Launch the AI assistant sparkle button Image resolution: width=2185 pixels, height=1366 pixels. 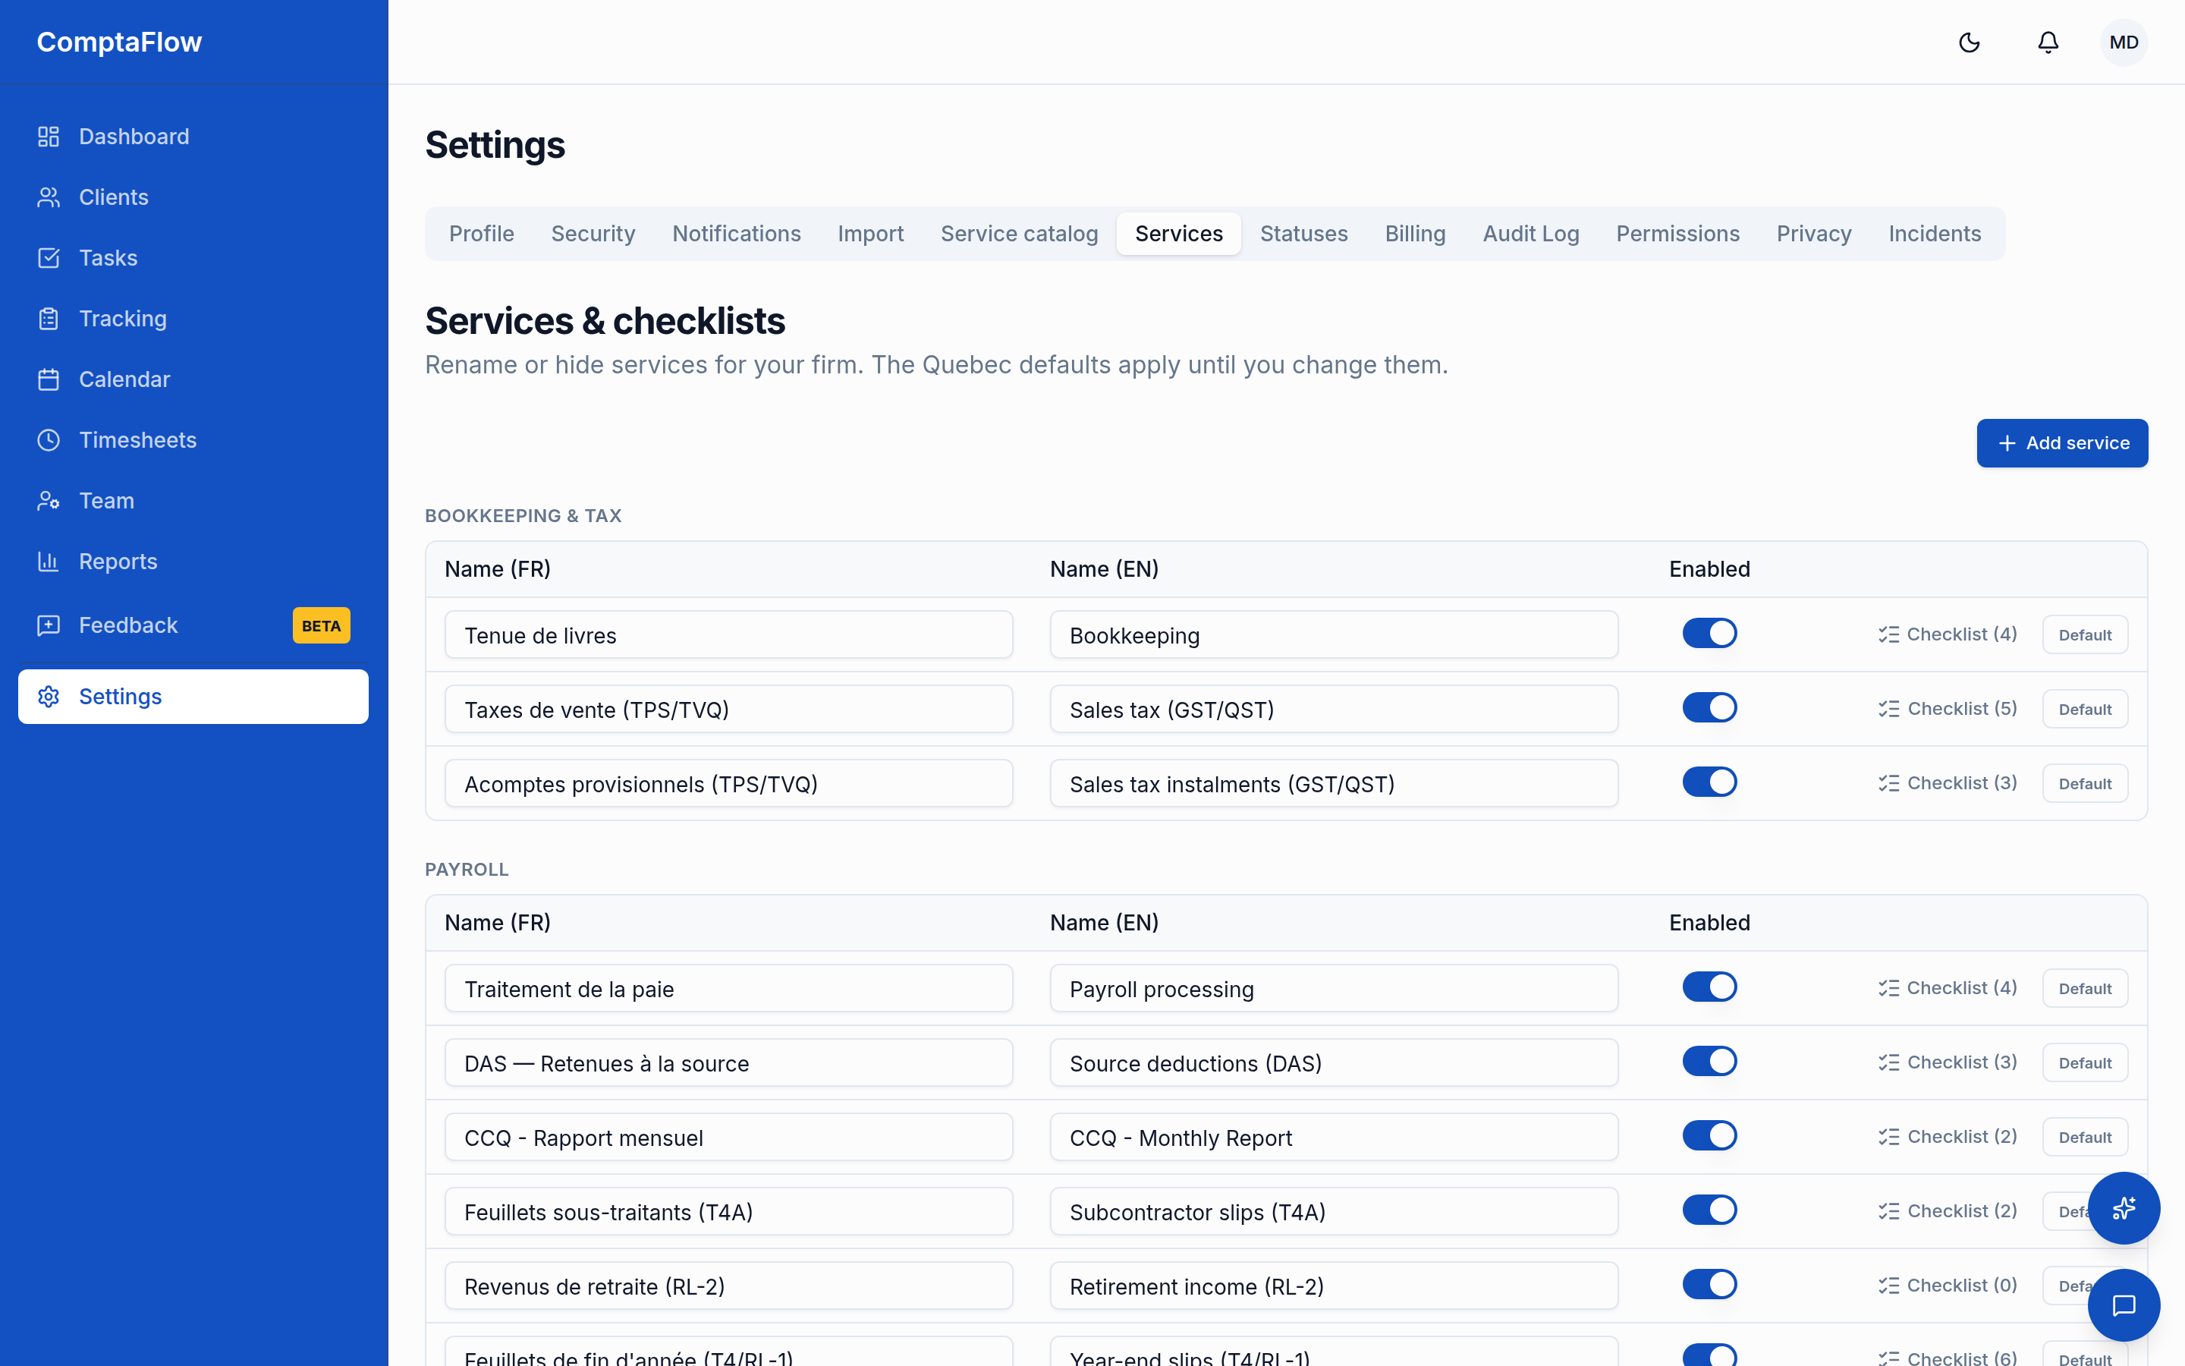click(x=2124, y=1208)
